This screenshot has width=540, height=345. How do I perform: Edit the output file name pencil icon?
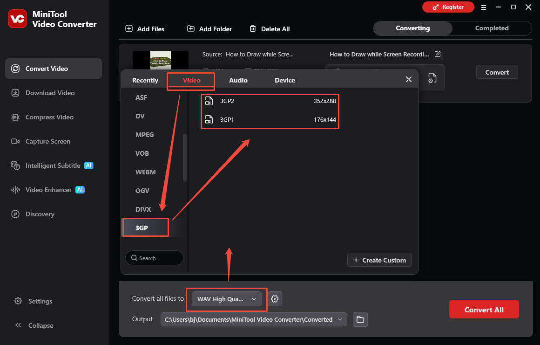[438, 54]
